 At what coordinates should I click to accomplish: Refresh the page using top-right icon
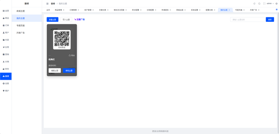[x=254, y=3]
